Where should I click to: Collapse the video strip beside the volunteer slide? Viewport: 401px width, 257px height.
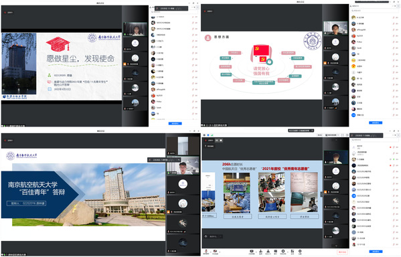coord(322,194)
